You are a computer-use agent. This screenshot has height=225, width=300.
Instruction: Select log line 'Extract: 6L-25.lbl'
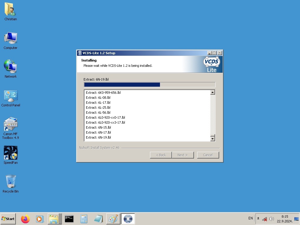click(98, 108)
